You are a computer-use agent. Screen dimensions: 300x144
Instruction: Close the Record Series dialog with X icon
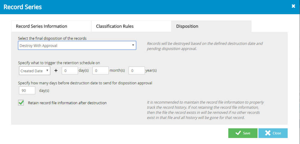click(x=293, y=6)
